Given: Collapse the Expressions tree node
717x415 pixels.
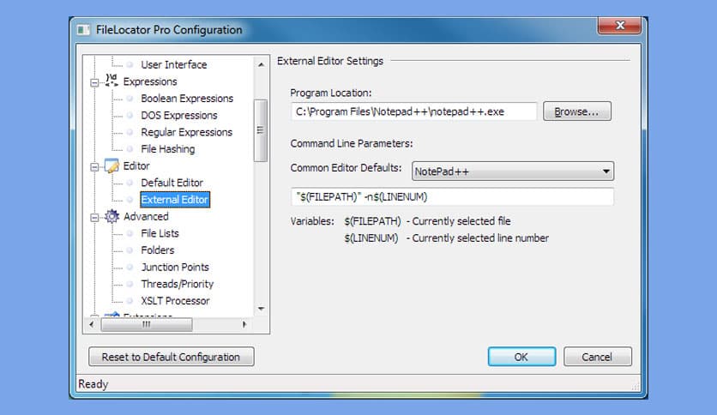Looking at the screenshot, I should point(94,82).
